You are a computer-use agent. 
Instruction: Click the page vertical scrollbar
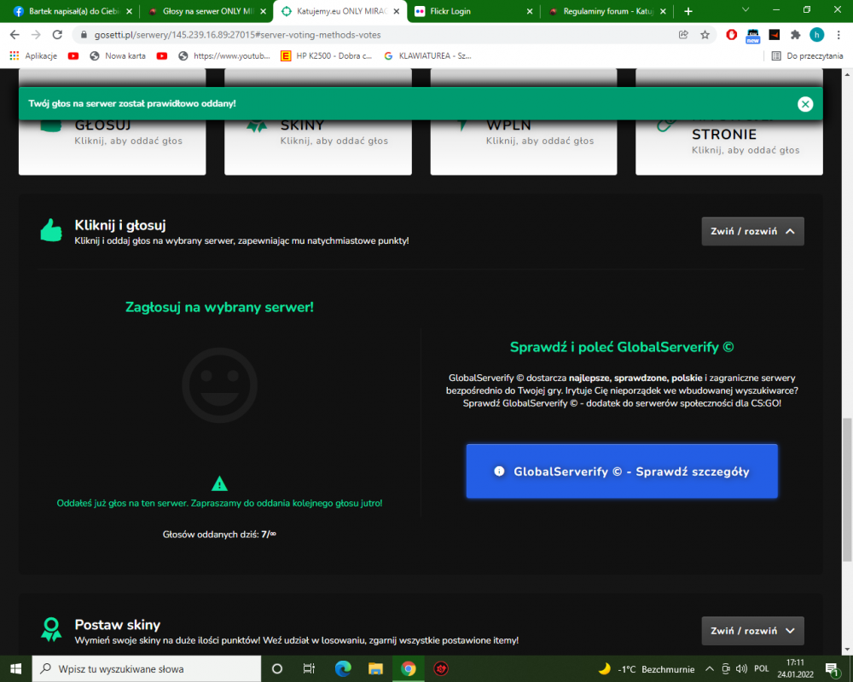coord(847,489)
